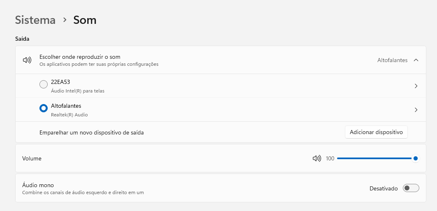Open the Altofalantes Realtek Audio row
437x211 pixels.
[x=221, y=110]
